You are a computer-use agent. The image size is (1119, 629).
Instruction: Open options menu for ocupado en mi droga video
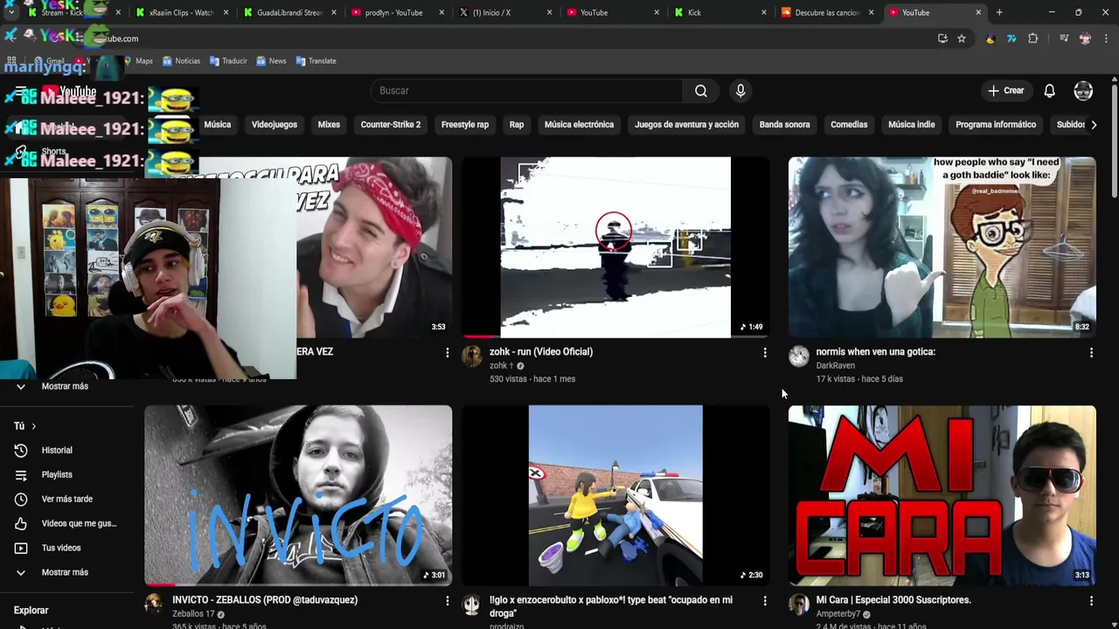pyautogui.click(x=765, y=601)
